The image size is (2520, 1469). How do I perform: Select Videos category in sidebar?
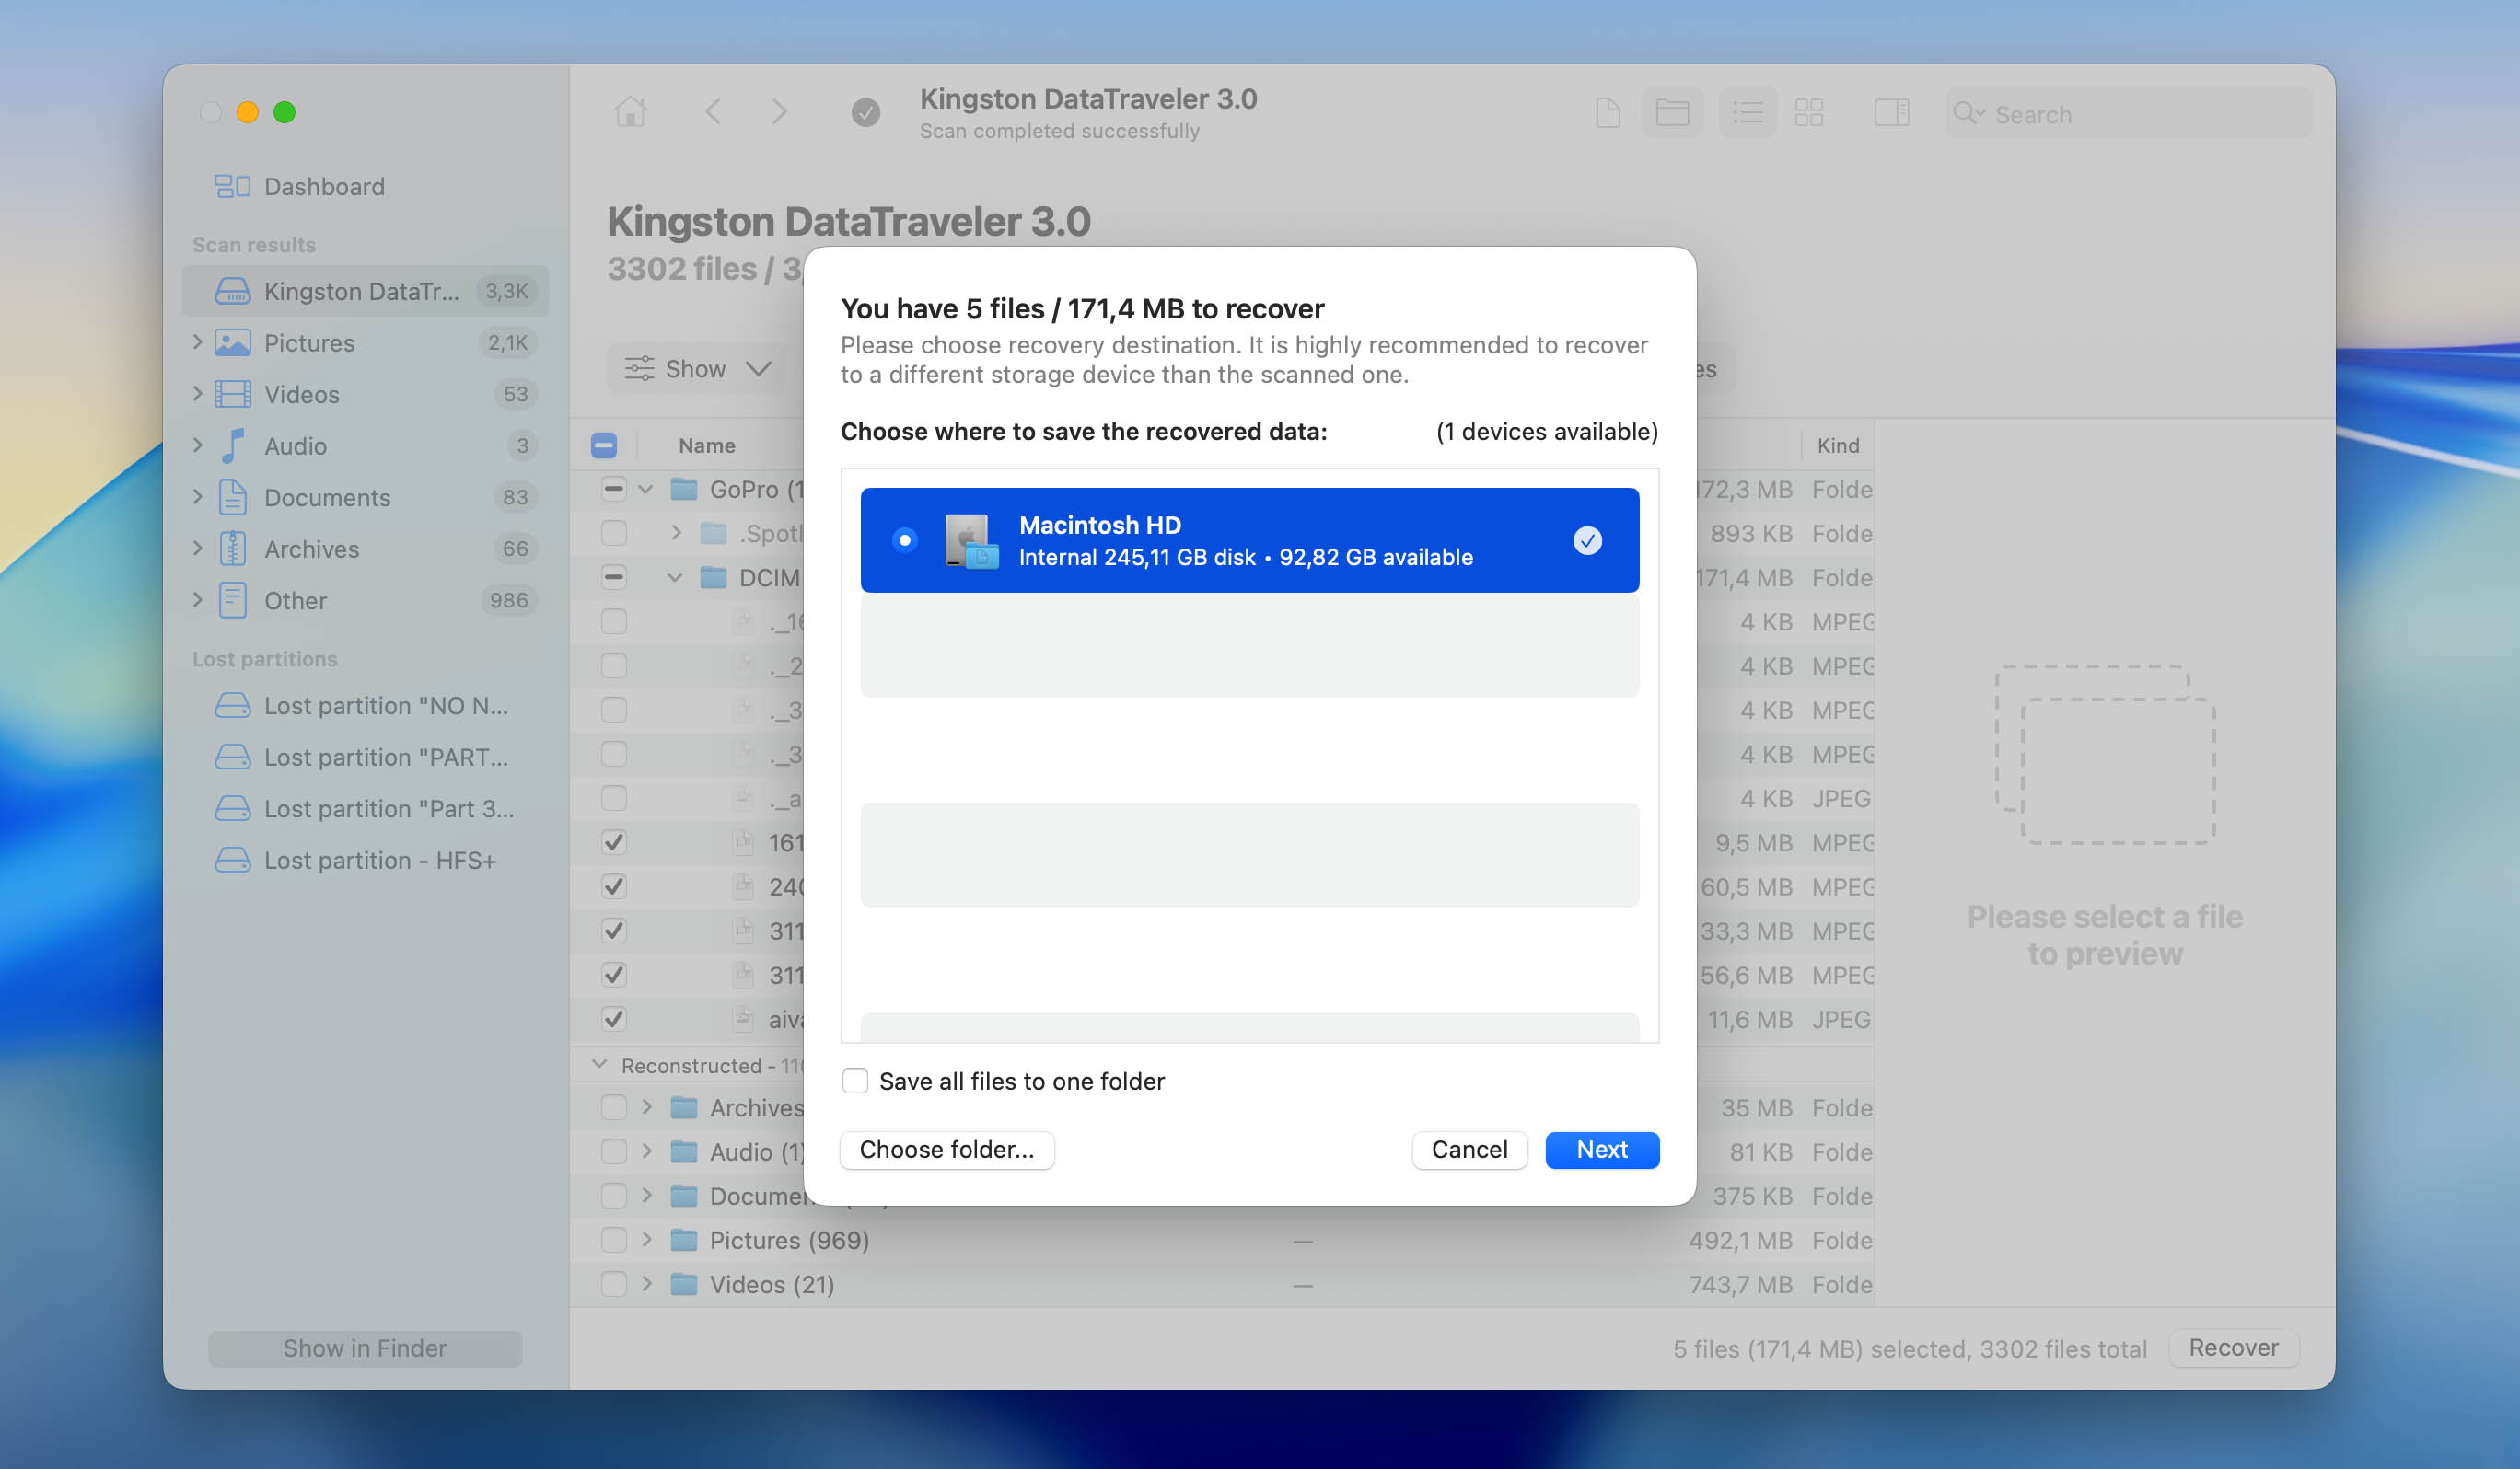coord(301,394)
